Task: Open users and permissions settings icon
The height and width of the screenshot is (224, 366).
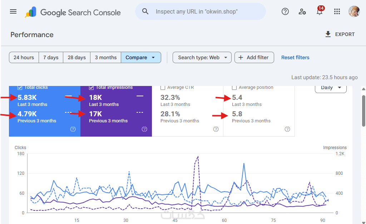Action: 302,11
